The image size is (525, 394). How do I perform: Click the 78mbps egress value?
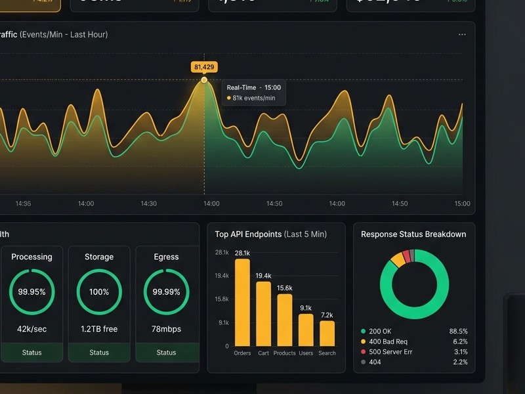(x=167, y=329)
